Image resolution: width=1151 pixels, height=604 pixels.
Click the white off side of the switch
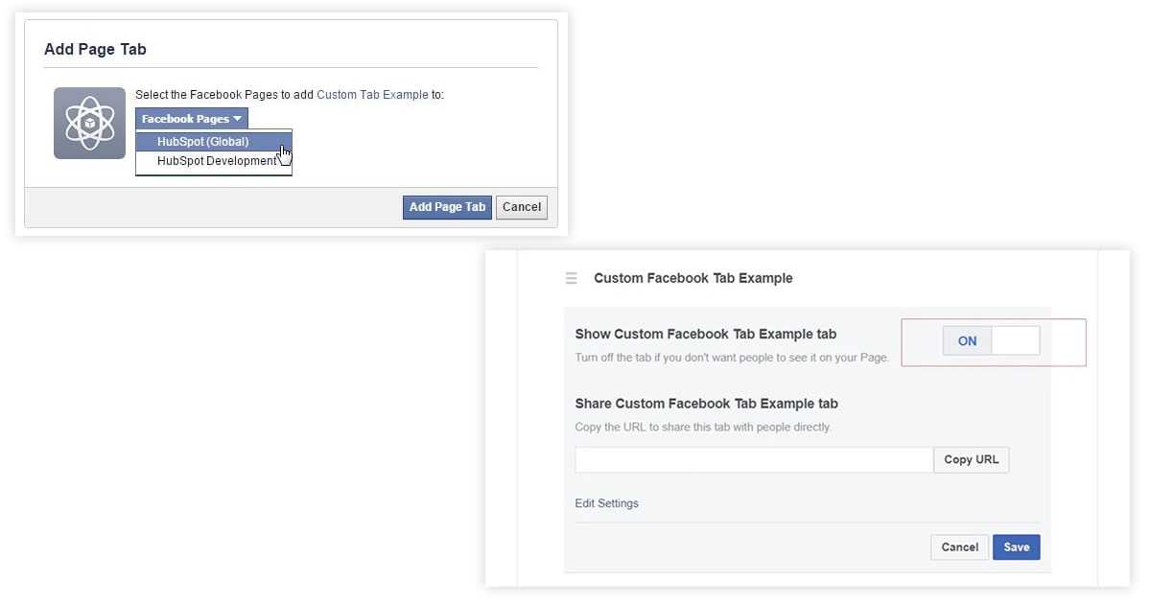1016,341
